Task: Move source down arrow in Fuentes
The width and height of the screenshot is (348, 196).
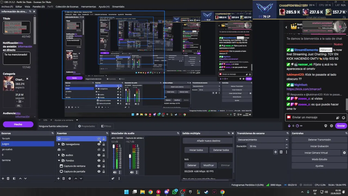Action: pos(81,179)
